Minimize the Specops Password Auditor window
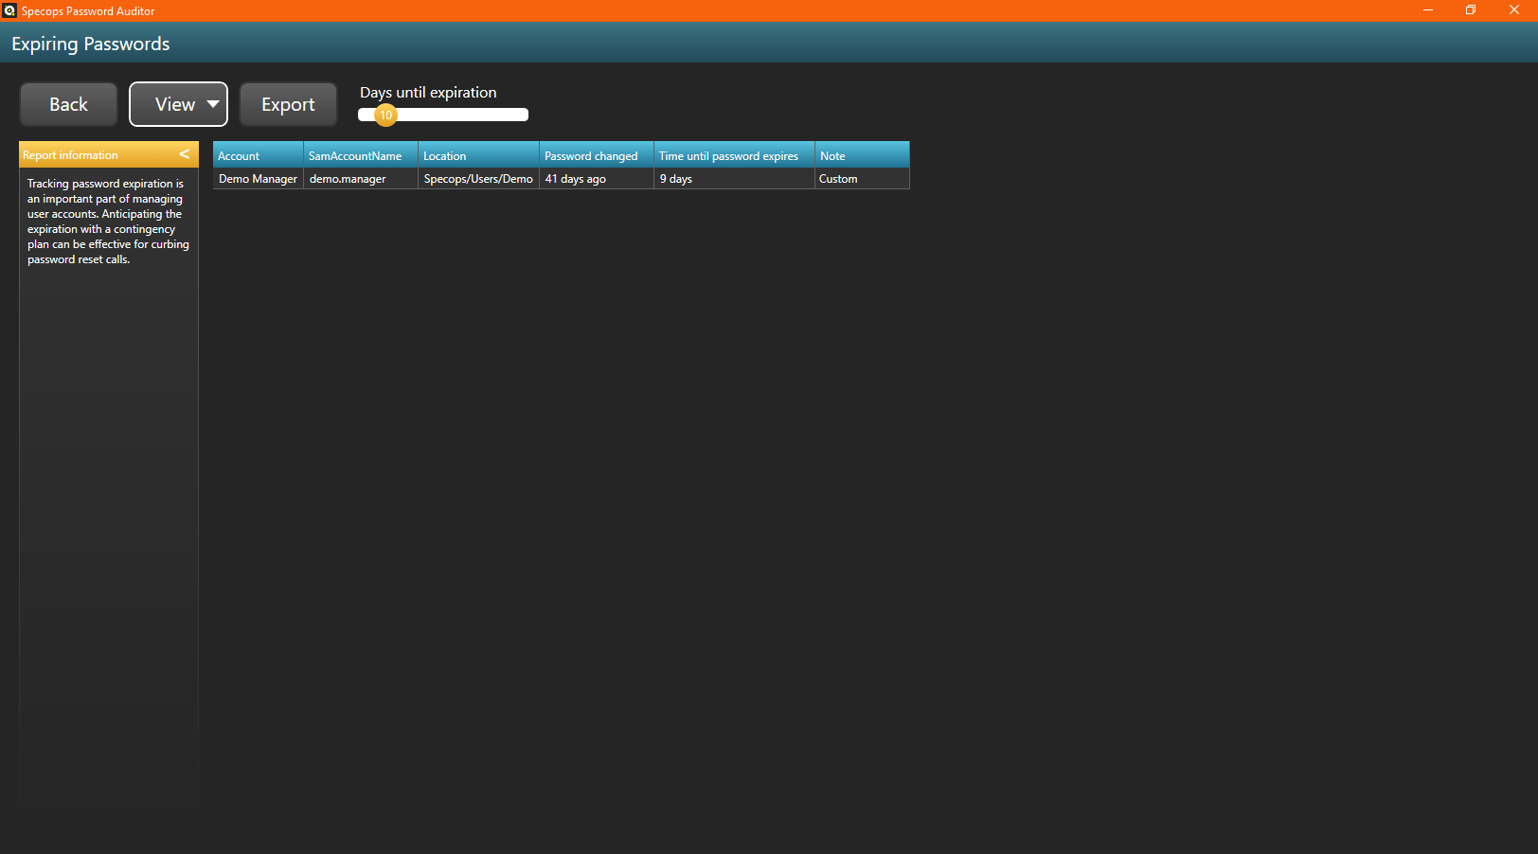This screenshot has height=854, width=1538. coord(1427,10)
